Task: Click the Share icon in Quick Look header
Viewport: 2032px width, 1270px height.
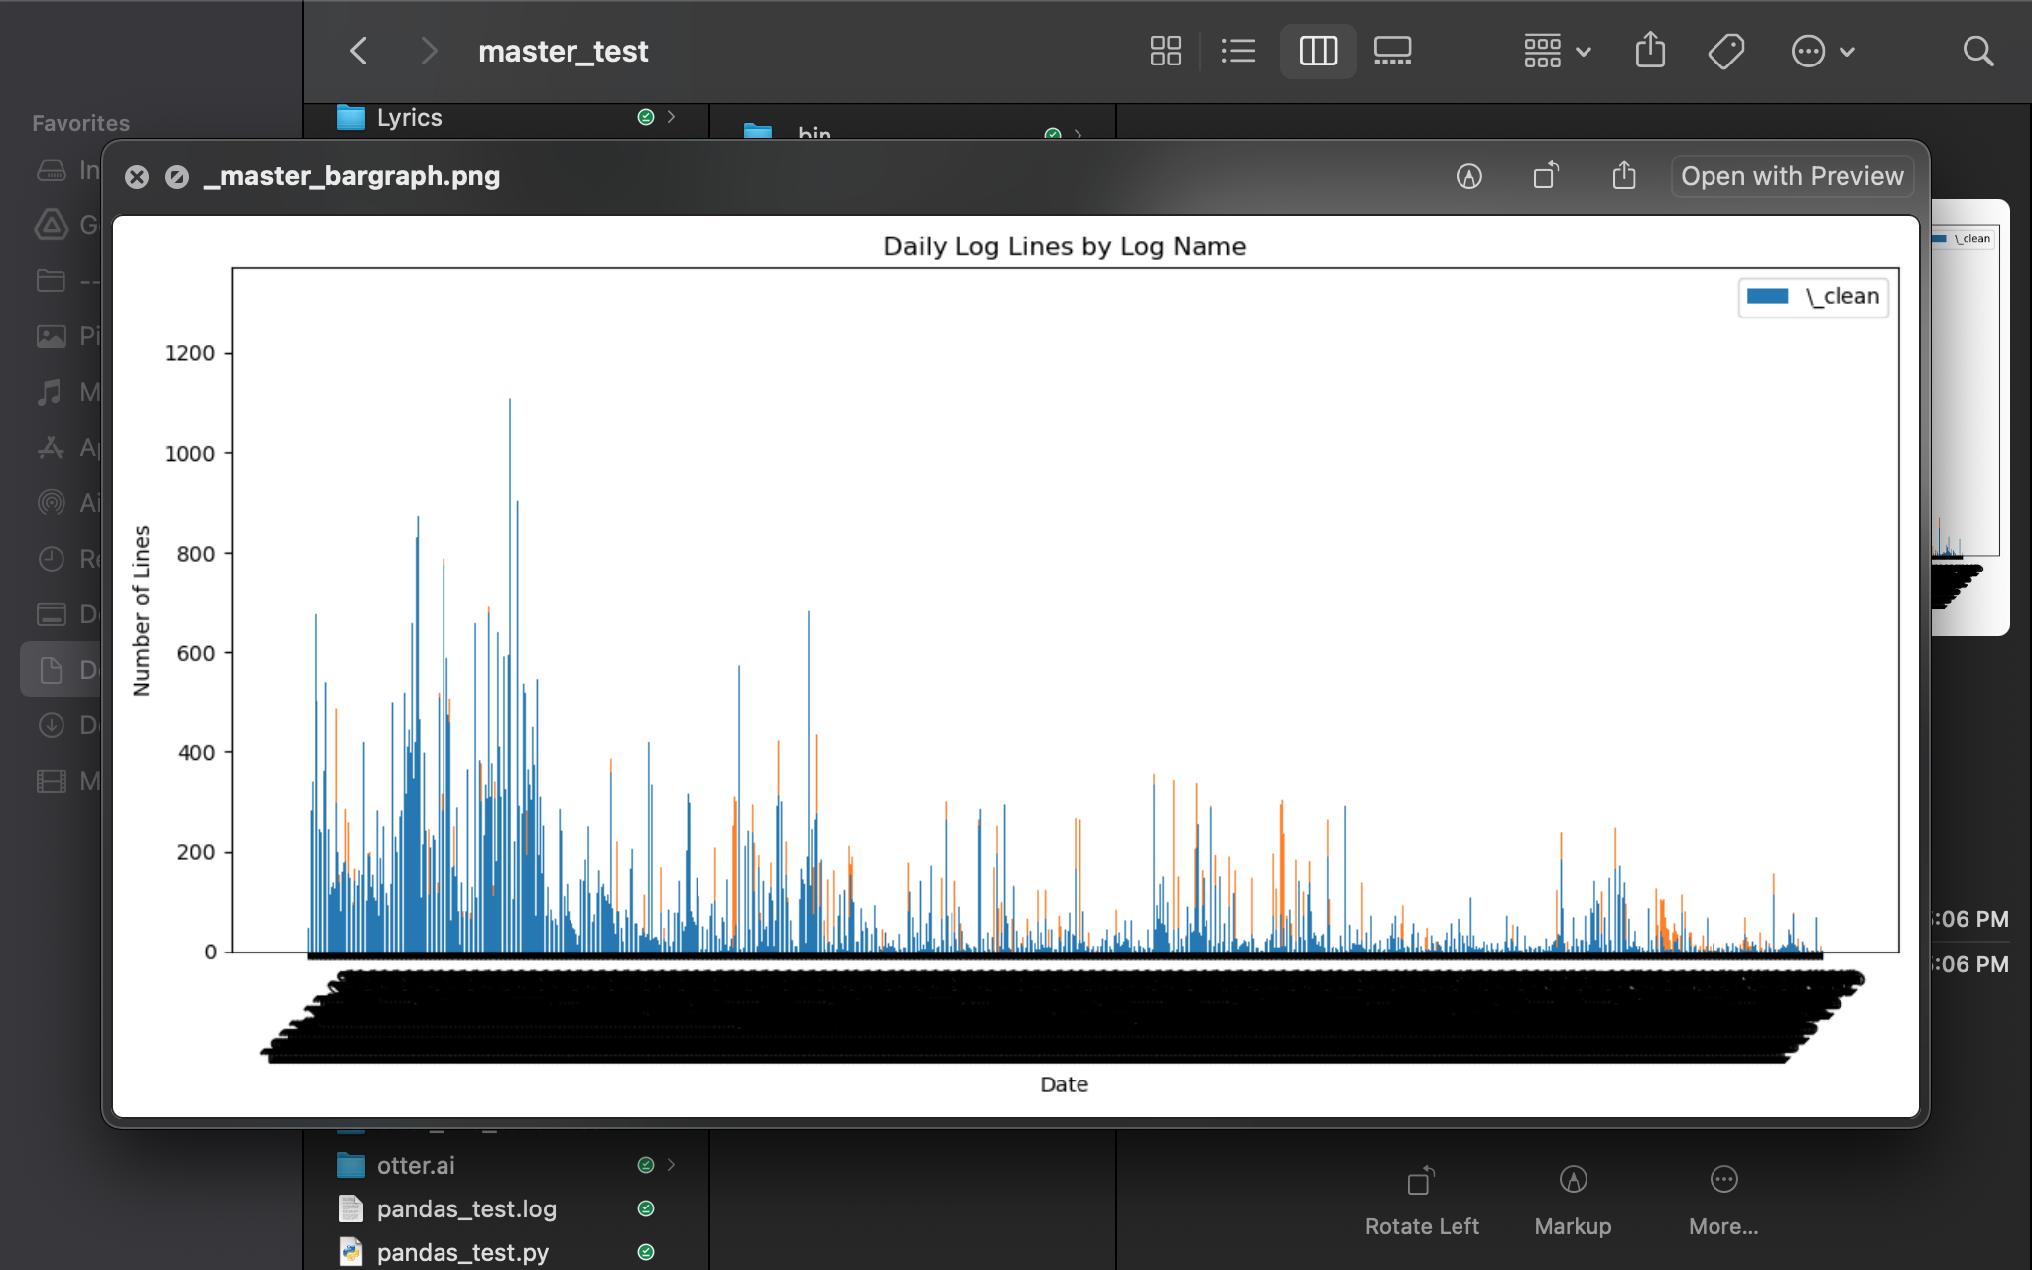Action: [1623, 176]
